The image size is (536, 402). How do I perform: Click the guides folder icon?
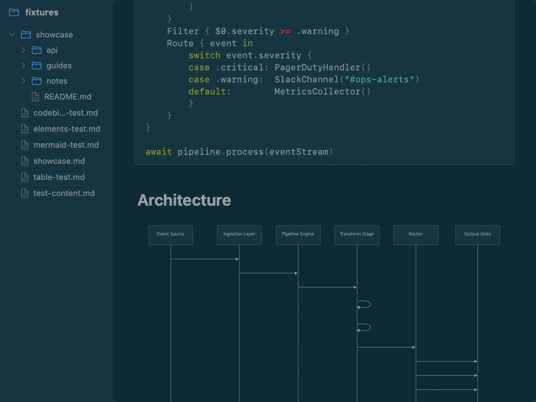click(x=37, y=65)
